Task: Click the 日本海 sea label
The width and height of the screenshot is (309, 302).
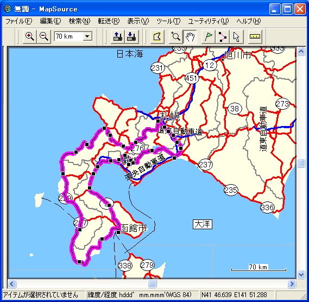Action: pyautogui.click(x=130, y=54)
